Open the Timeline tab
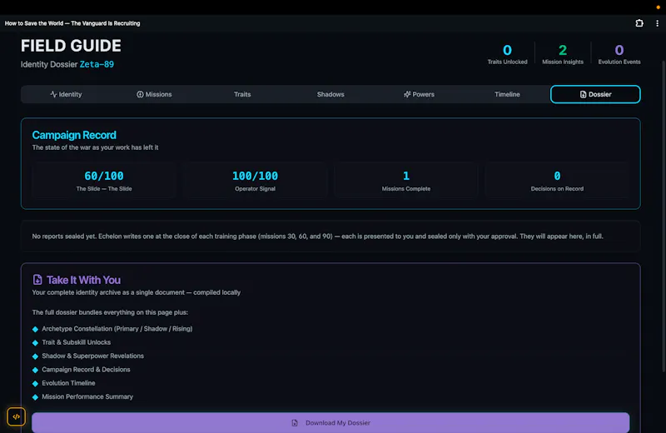This screenshot has width=666, height=433. tap(507, 94)
